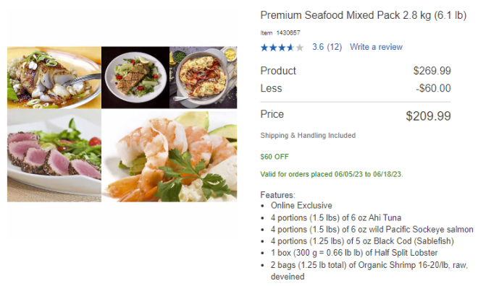This screenshot has height=286, width=478.
Task: Click the Online Exclusive feature bullet
Action: [301, 205]
